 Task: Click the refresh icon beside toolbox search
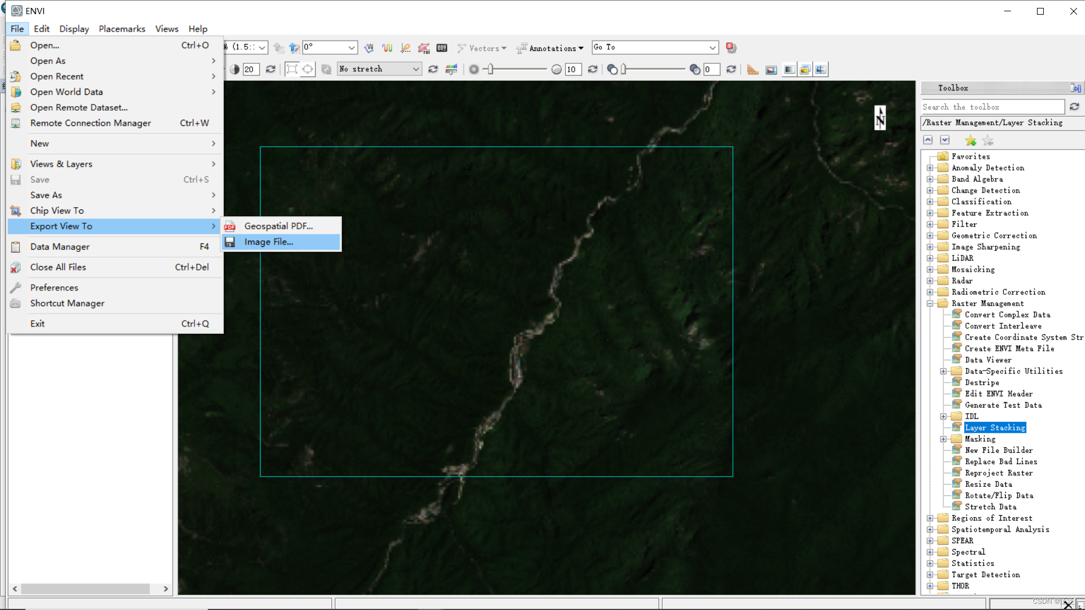tap(1074, 107)
